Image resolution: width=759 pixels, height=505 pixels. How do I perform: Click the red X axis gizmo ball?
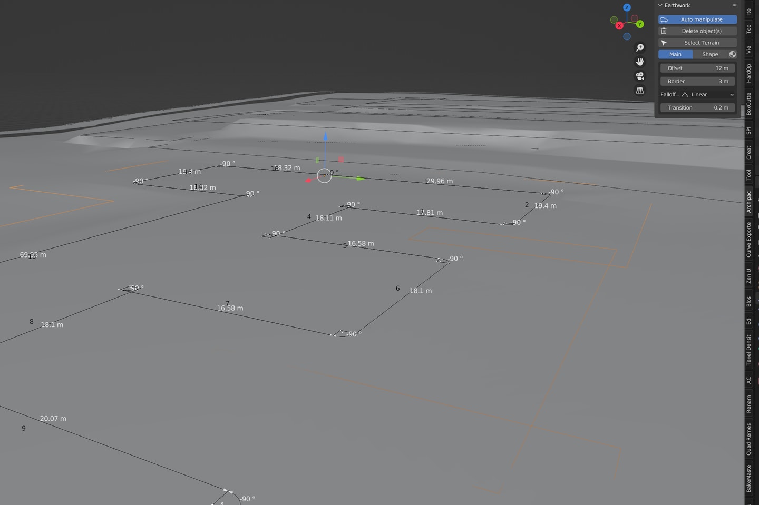coord(619,25)
